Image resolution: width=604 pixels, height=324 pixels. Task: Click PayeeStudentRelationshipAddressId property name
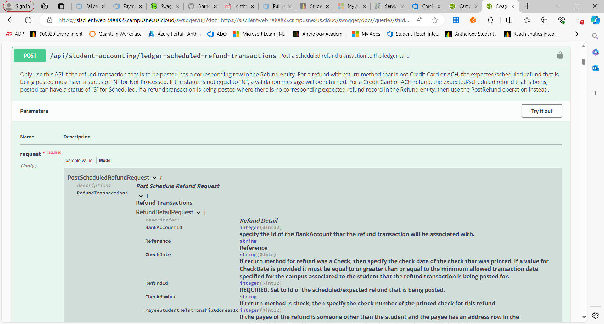(x=192, y=310)
